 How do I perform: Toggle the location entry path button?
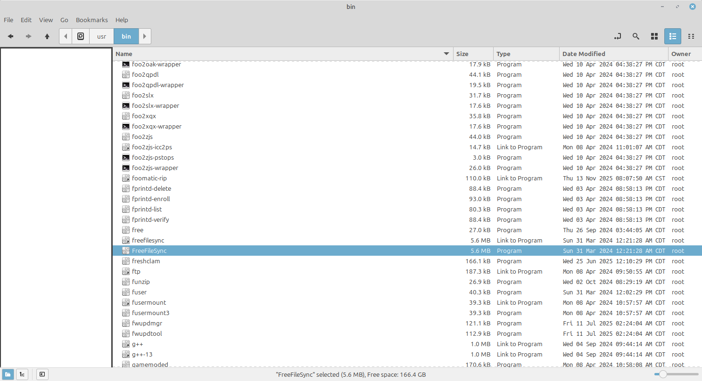618,36
